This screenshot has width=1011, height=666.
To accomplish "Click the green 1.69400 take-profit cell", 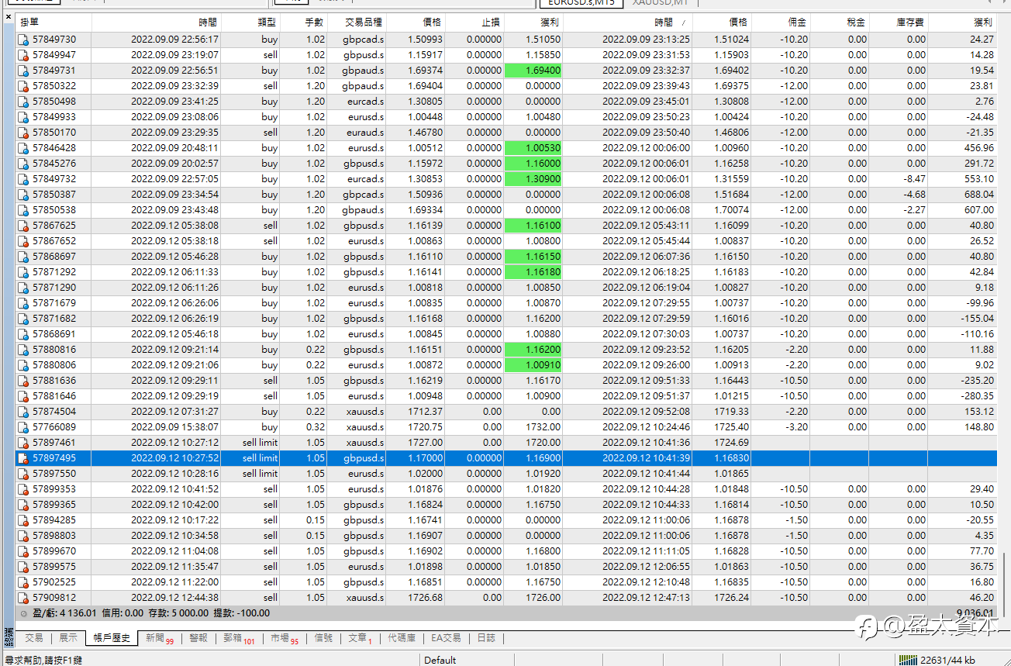I will point(533,71).
